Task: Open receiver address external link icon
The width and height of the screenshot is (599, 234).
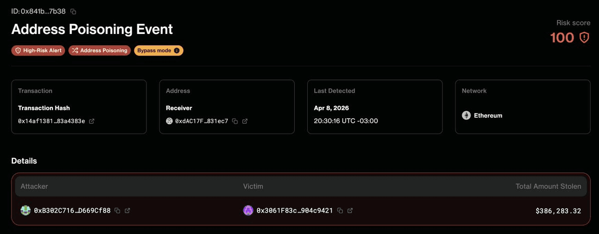Action: (245, 121)
